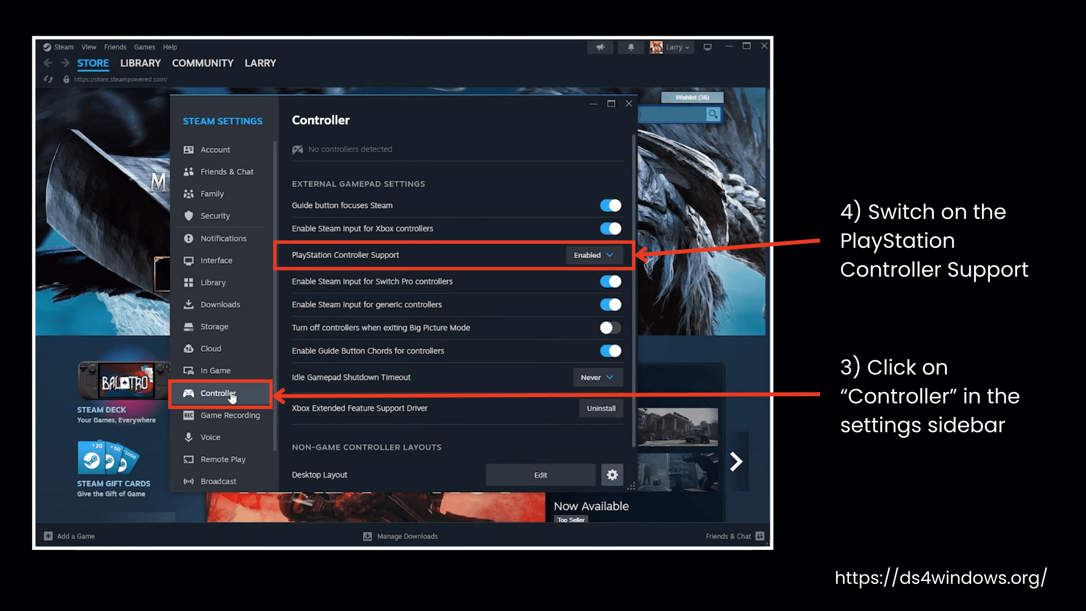
Task: Click the settings content scrollbar
Action: 633,290
